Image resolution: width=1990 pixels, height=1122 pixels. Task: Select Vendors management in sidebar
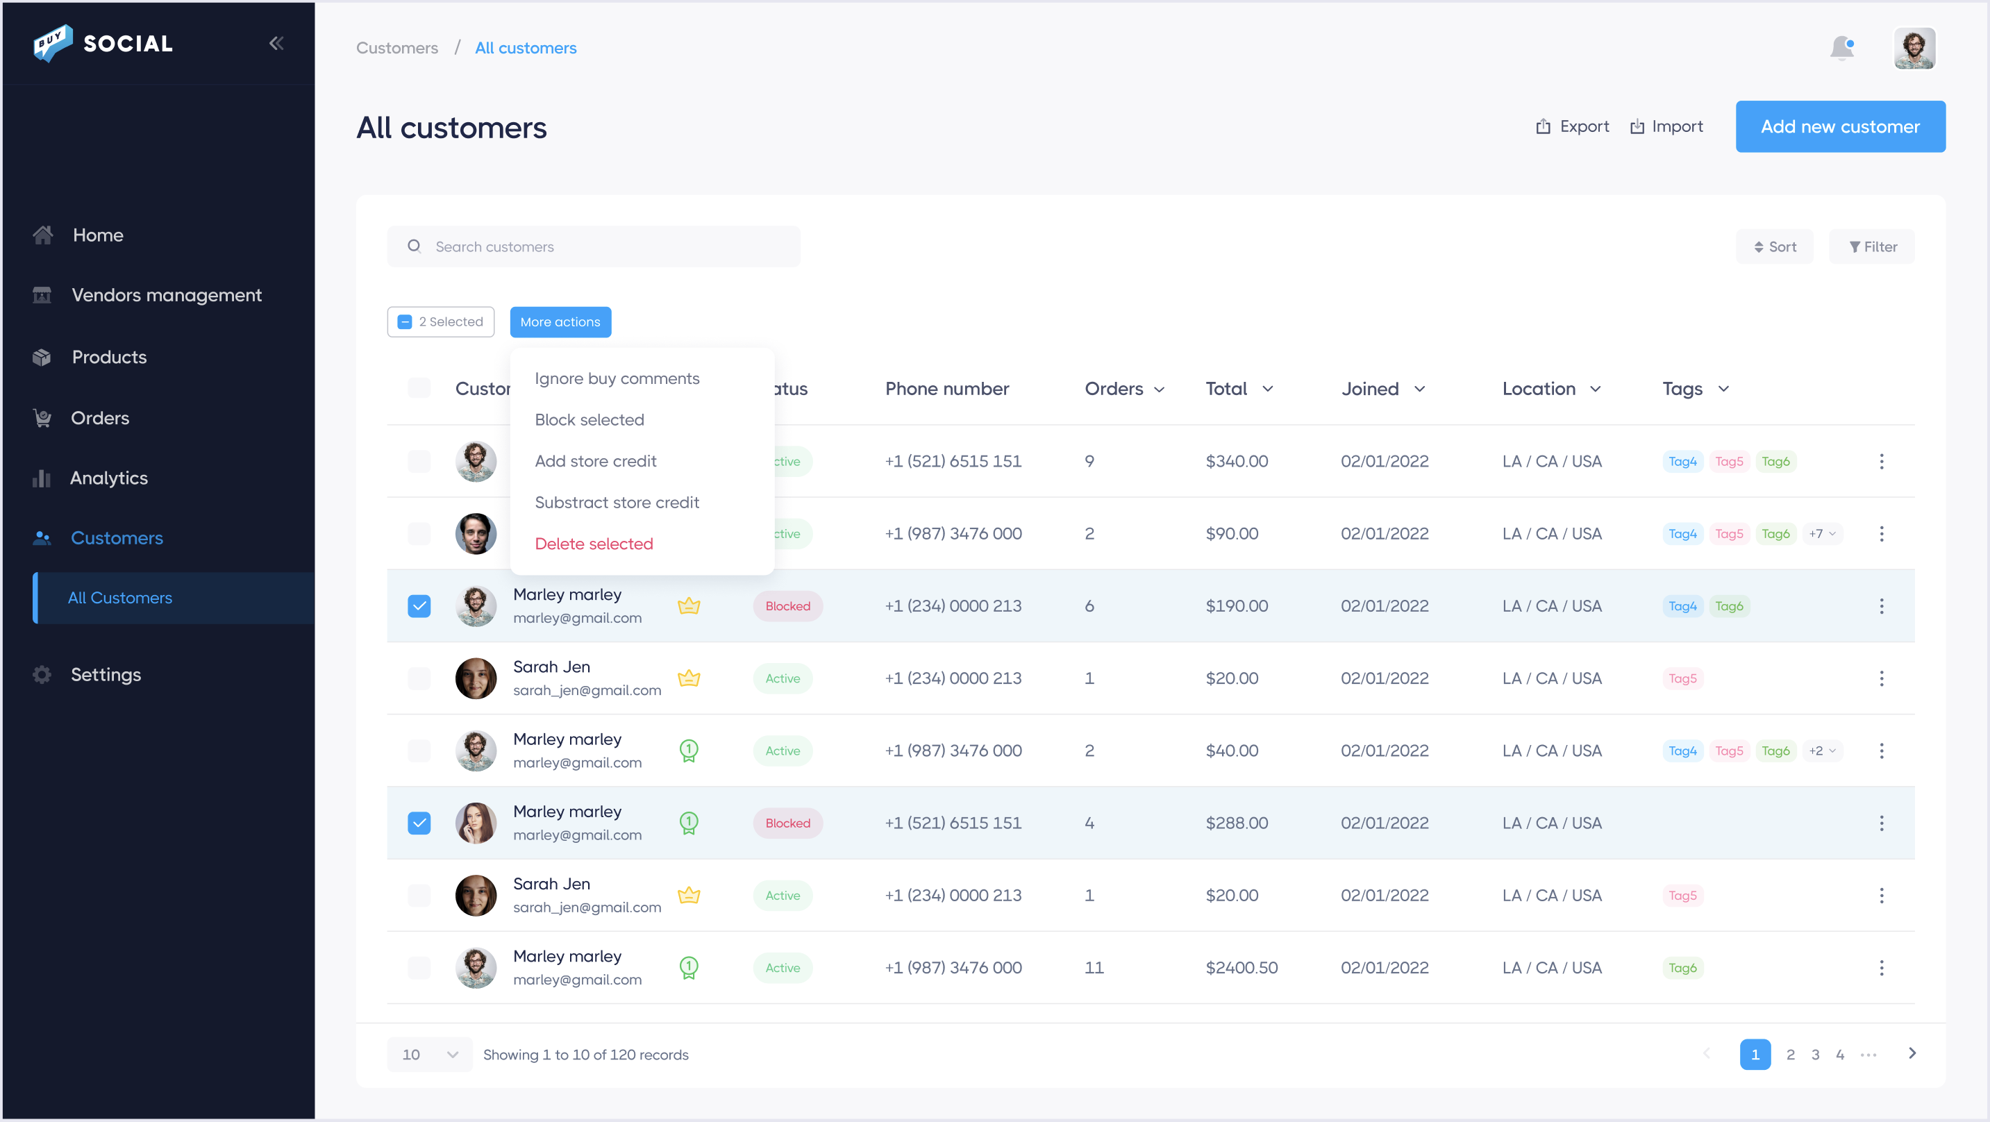tap(165, 295)
